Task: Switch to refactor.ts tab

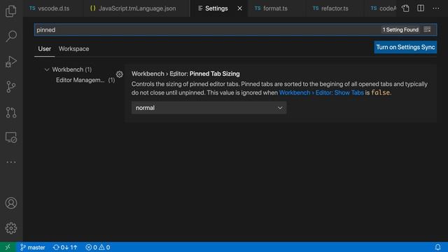Action: pos(335,8)
